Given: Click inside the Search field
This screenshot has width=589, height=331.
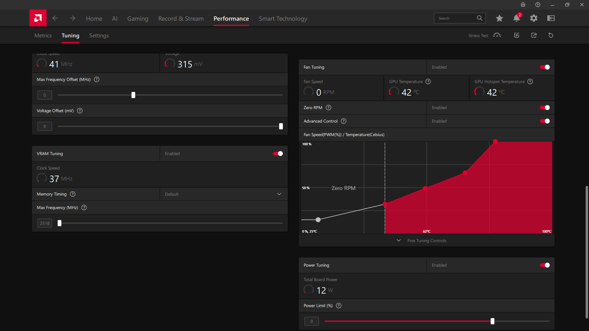Looking at the screenshot, I should (x=457, y=18).
